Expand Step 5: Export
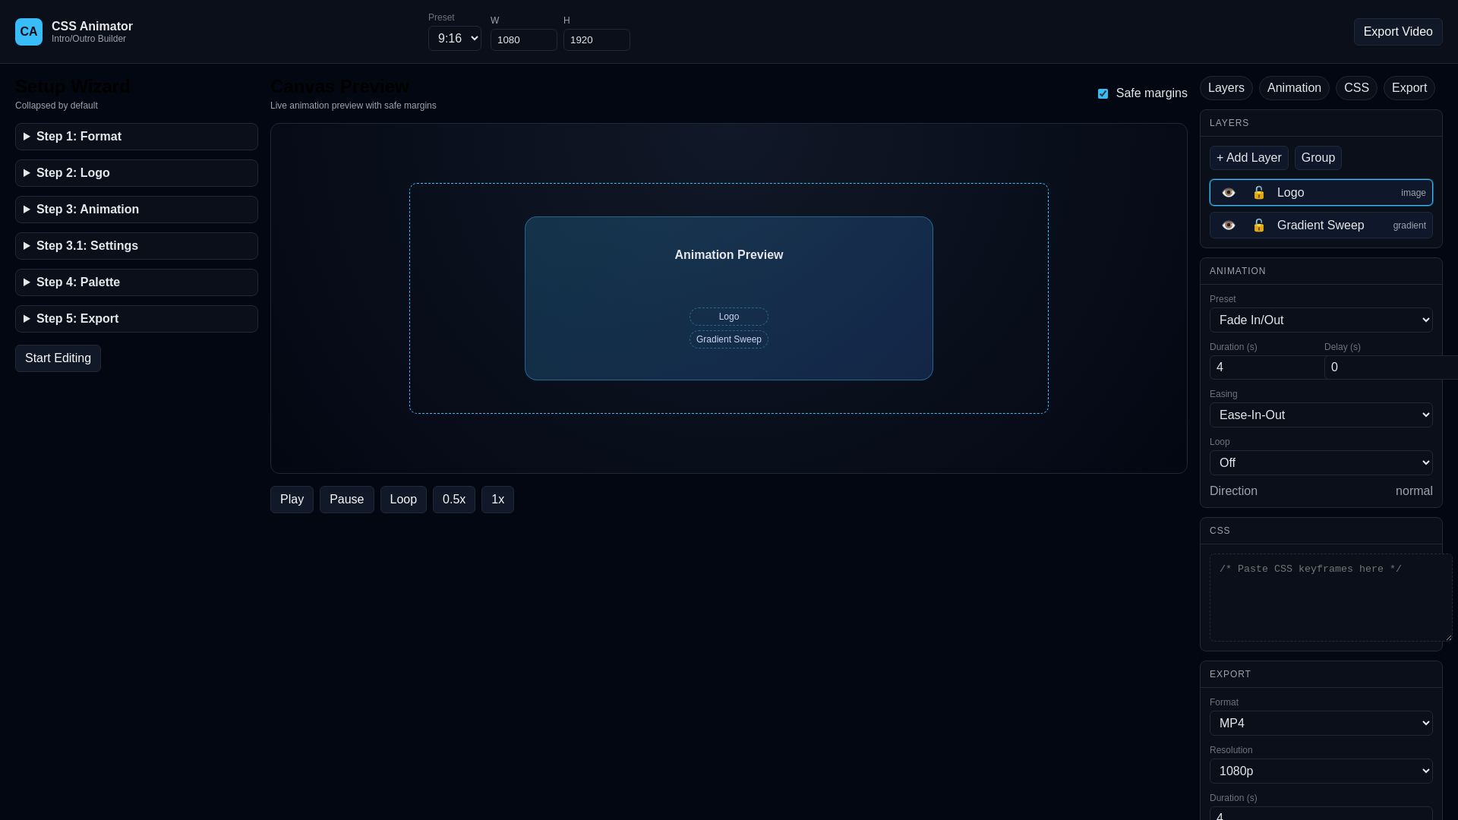Screen dimensions: 1458x820 click(137, 319)
